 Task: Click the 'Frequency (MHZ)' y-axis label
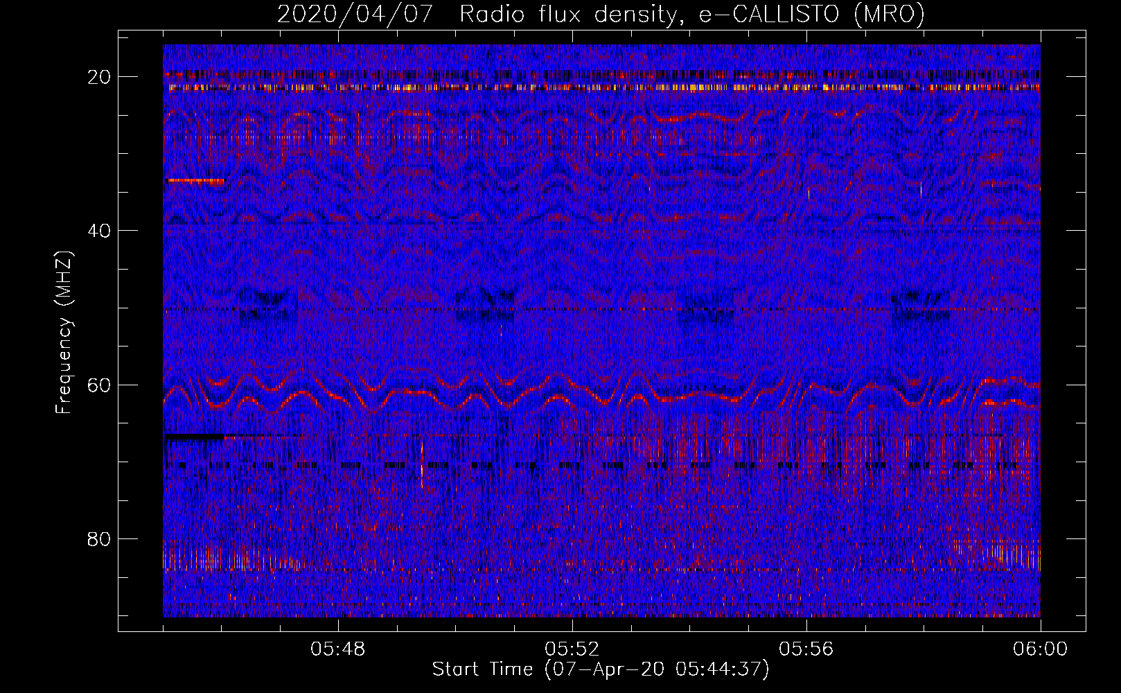pos(64,332)
